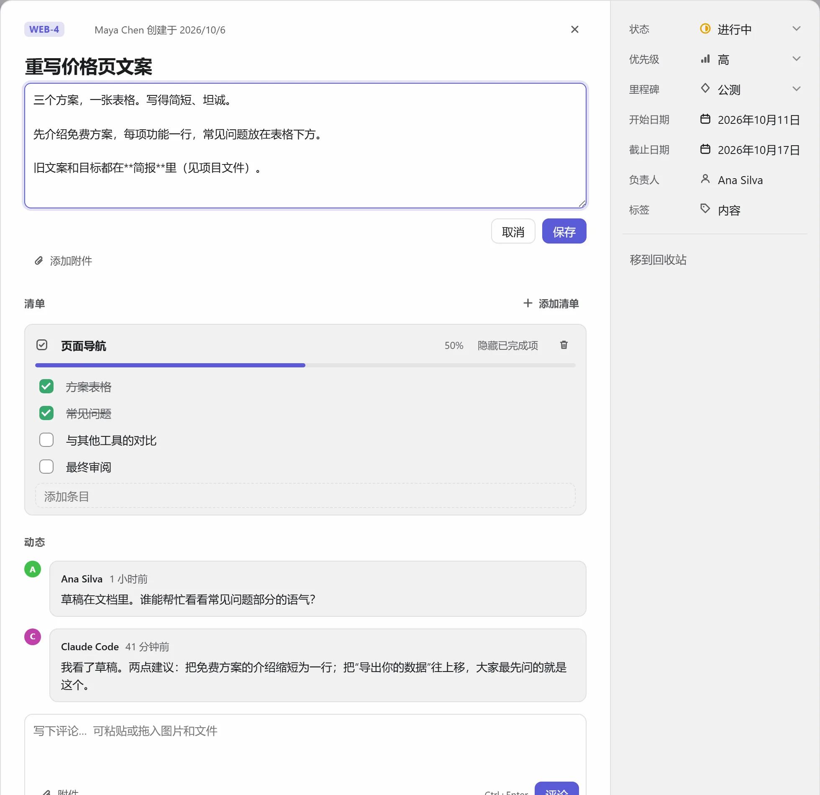Click the priority bars icon
The width and height of the screenshot is (820, 795).
[x=705, y=59]
